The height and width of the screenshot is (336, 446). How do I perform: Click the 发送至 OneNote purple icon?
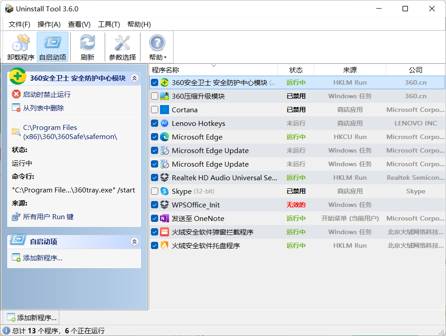[165, 218]
